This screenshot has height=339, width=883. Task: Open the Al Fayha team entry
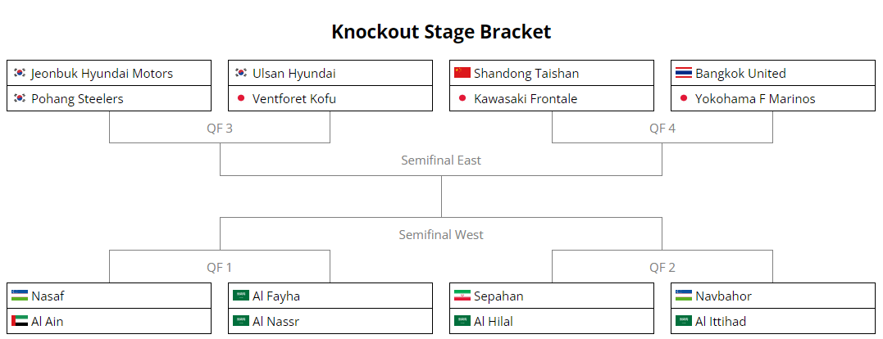[330, 296]
